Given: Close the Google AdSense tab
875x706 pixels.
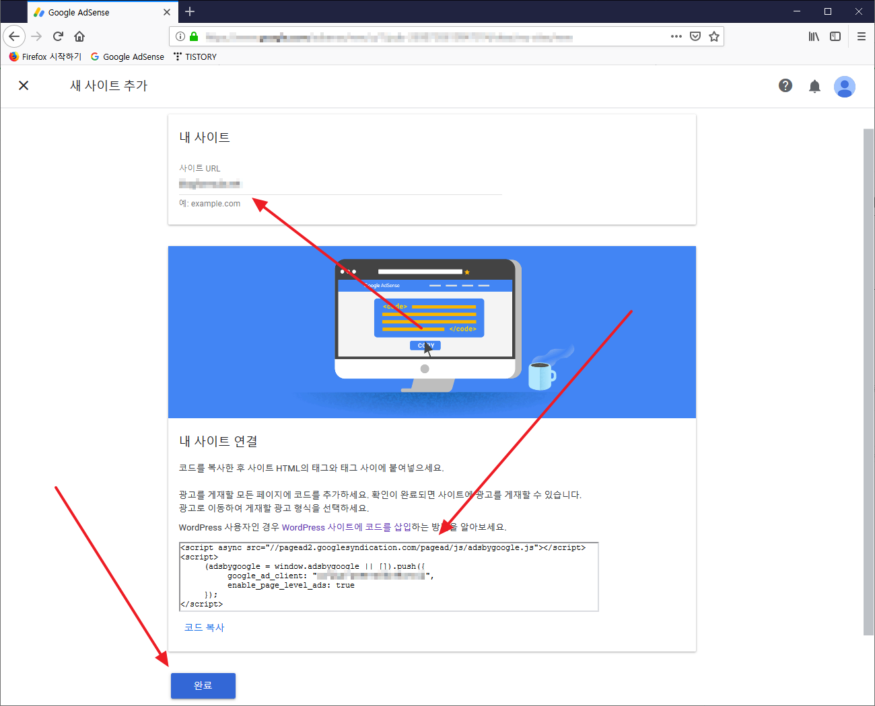Looking at the screenshot, I should point(167,12).
